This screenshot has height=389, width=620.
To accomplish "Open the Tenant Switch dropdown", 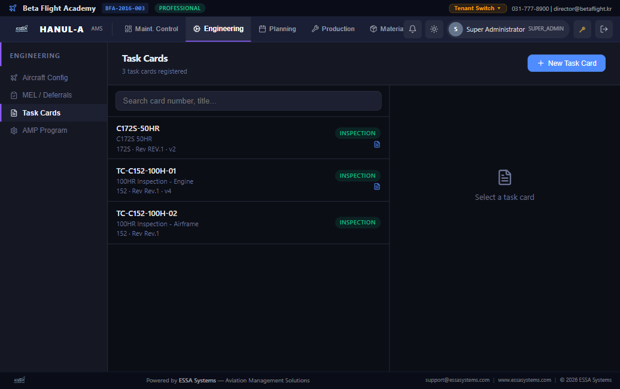I will tap(478, 8).
